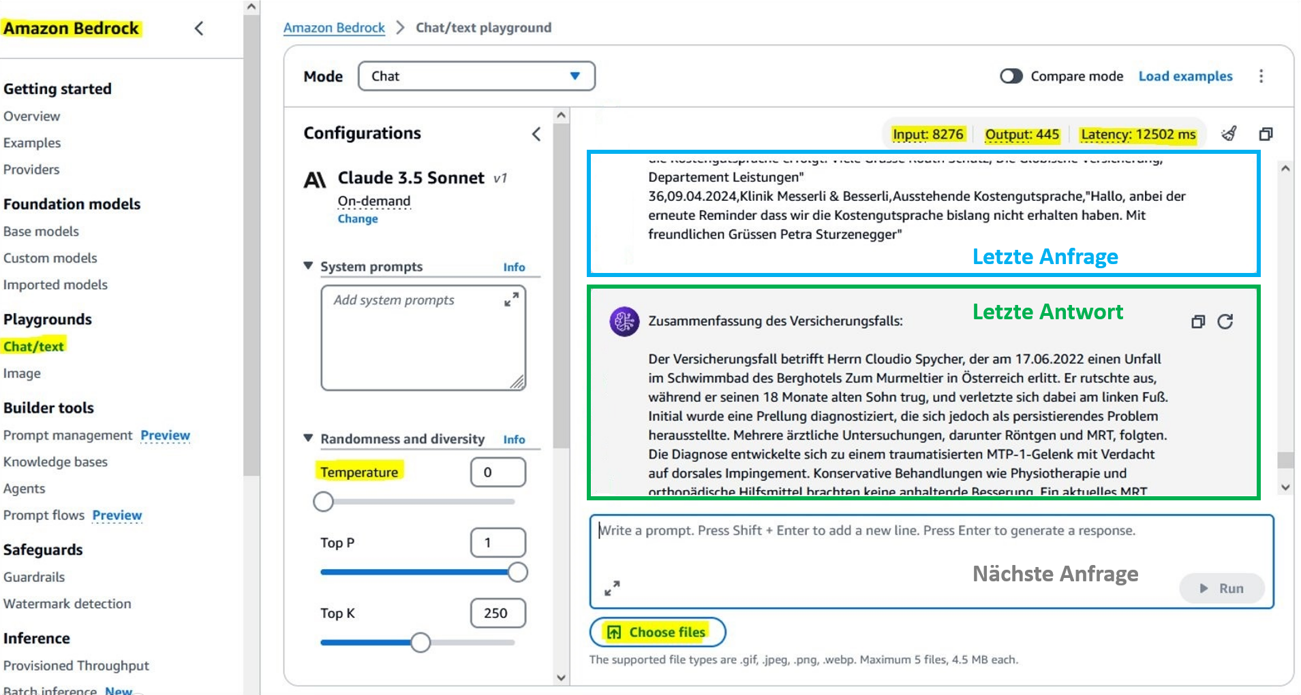The height and width of the screenshot is (695, 1301).
Task: Click the Anthropic logo beside Claude 3.5 Sonnet
Action: pos(316,178)
